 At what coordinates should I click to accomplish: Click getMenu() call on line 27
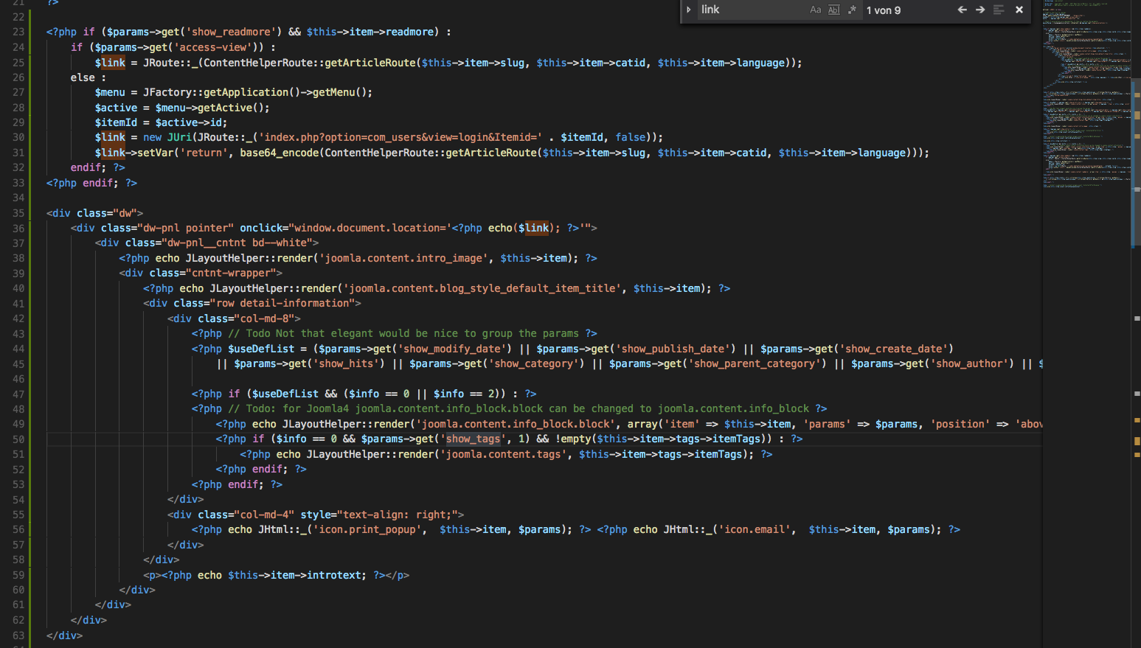(x=339, y=92)
